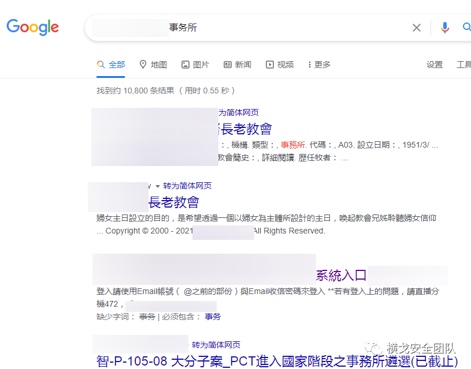471x369 pixels.
Task: Open 智-P-105-08 大分子案 result
Action: pyautogui.click(x=277, y=361)
